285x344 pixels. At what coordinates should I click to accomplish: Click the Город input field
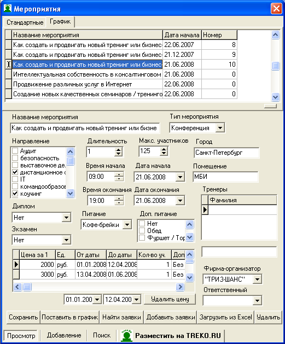tap(226, 153)
